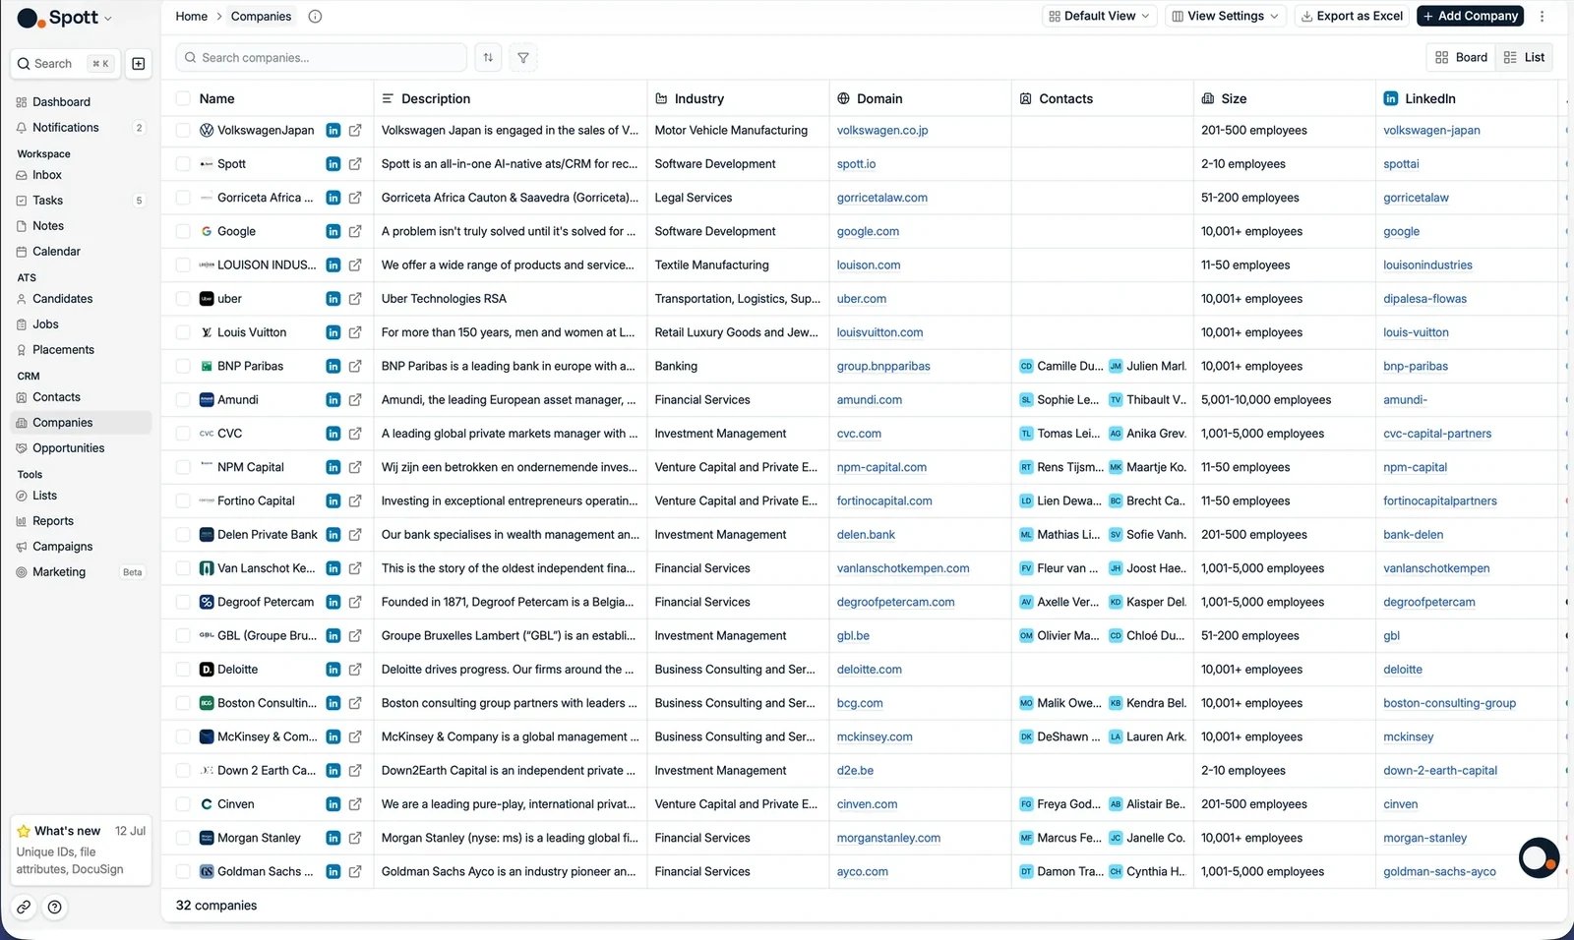Open the help question mark icon

pos(55,908)
